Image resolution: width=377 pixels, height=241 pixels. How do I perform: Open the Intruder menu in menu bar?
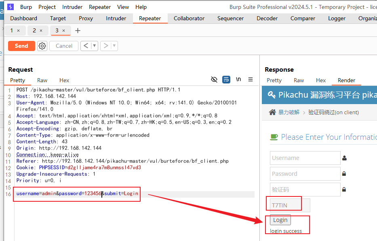72,7
